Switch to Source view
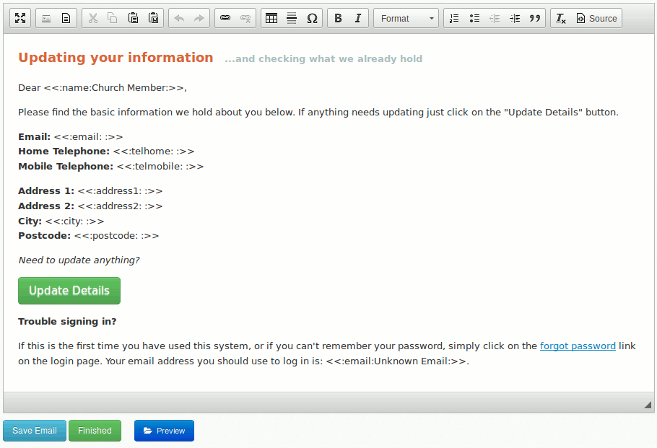This screenshot has height=448, width=657. point(596,18)
